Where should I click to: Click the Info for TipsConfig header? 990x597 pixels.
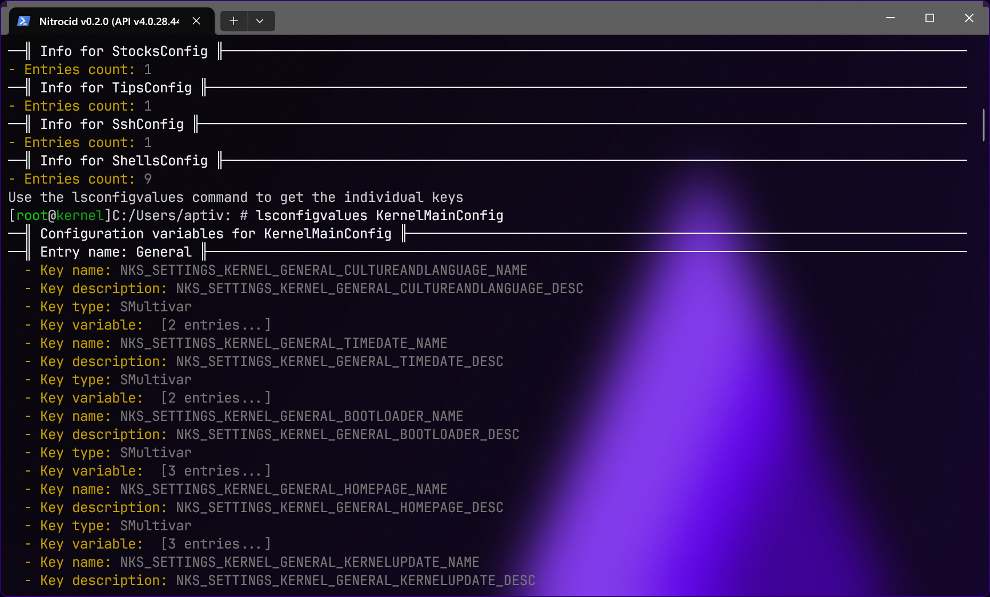click(x=116, y=88)
